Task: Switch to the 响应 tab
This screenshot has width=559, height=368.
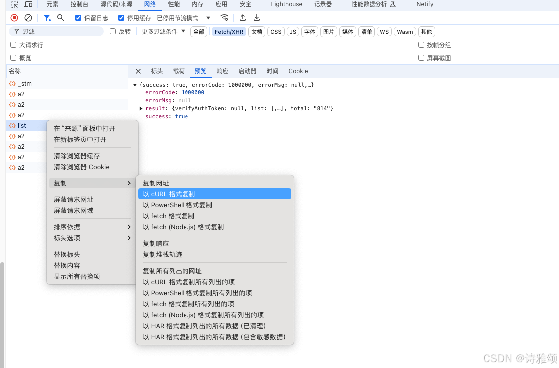Action: [x=222, y=71]
